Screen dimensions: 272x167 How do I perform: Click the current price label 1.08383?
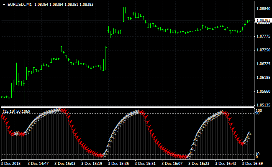263,20
